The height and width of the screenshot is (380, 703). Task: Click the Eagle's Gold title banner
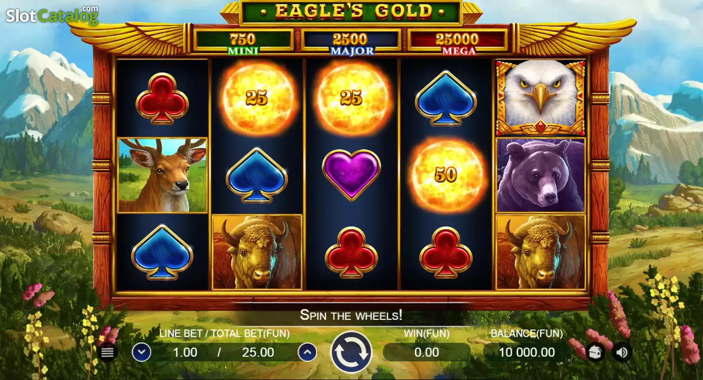coord(351,12)
